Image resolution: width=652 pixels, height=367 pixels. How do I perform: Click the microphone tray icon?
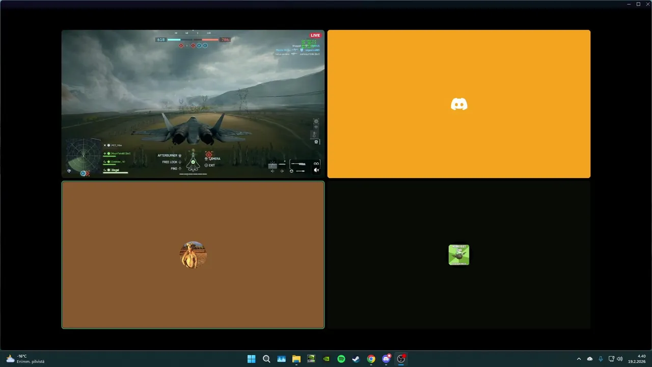pyautogui.click(x=601, y=359)
